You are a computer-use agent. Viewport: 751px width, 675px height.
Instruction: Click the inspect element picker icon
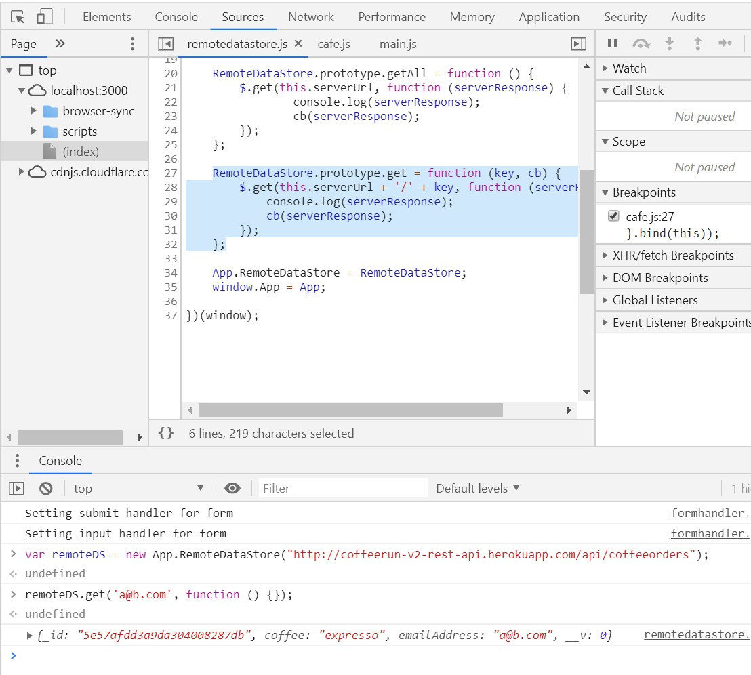18,17
